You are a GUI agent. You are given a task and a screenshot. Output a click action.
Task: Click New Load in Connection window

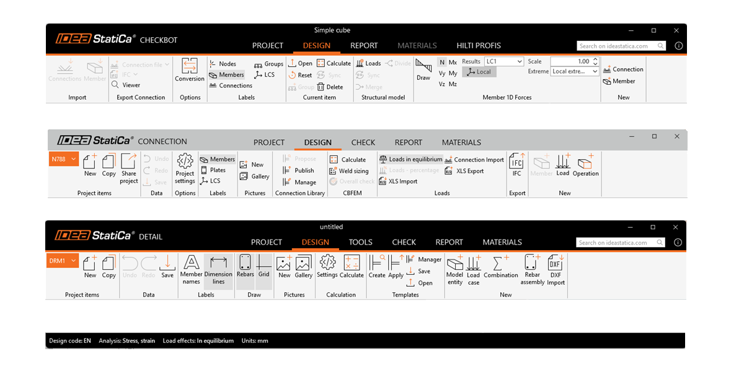click(x=563, y=165)
